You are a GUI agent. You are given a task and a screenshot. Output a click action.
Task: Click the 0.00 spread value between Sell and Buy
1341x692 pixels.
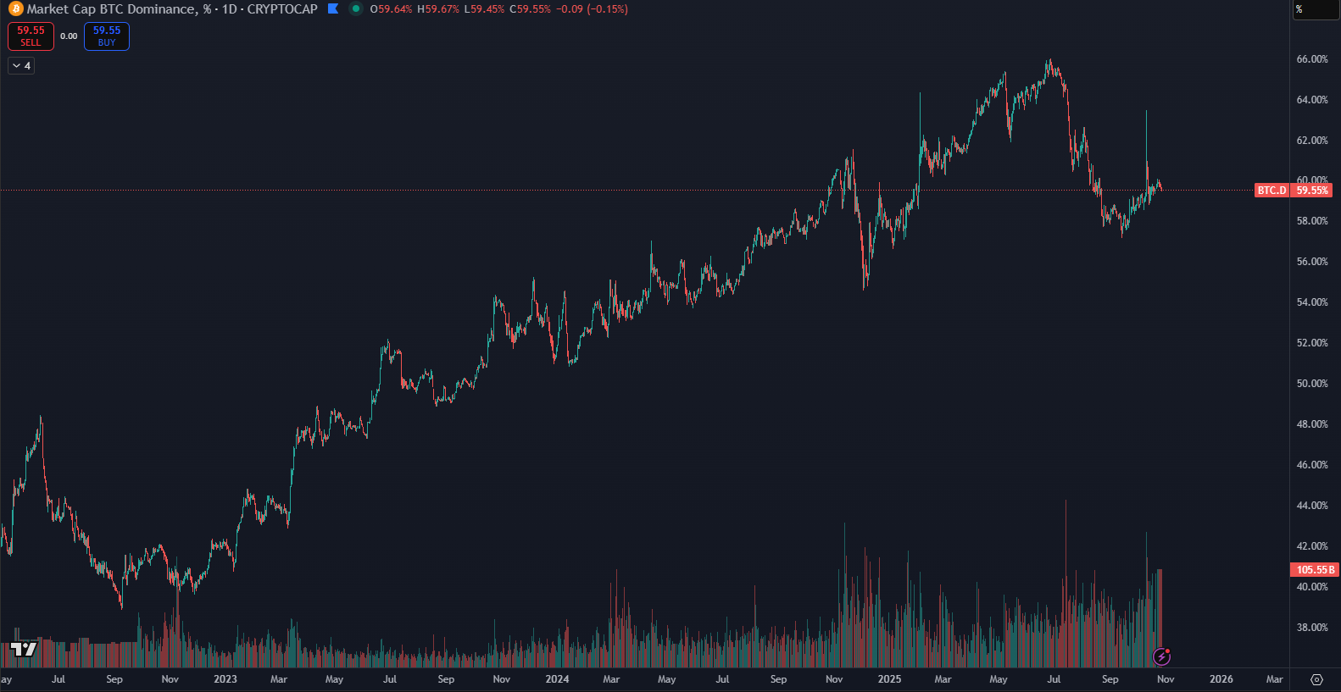pyautogui.click(x=69, y=36)
